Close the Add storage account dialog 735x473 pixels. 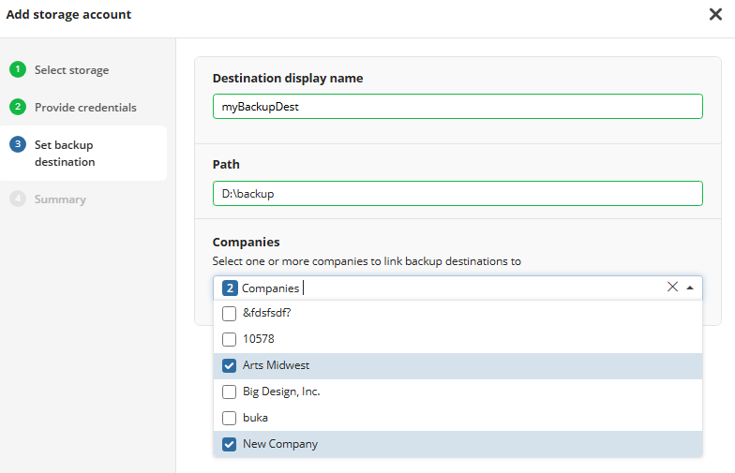(715, 15)
